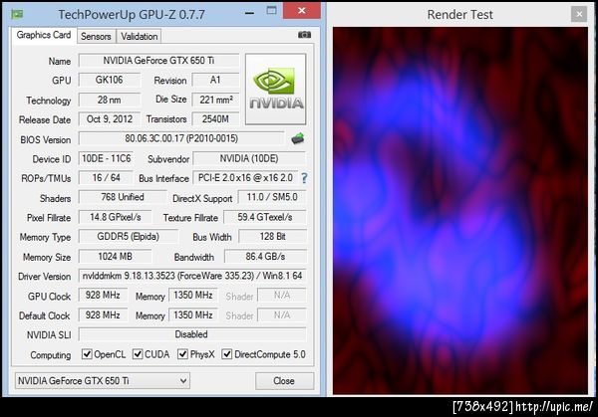This screenshot has width=598, height=417.
Task: Click the Render Test window title
Action: click(459, 15)
